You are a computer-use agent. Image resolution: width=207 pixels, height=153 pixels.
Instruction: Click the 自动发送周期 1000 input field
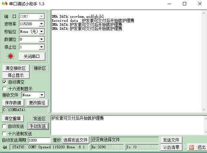tap(39, 140)
